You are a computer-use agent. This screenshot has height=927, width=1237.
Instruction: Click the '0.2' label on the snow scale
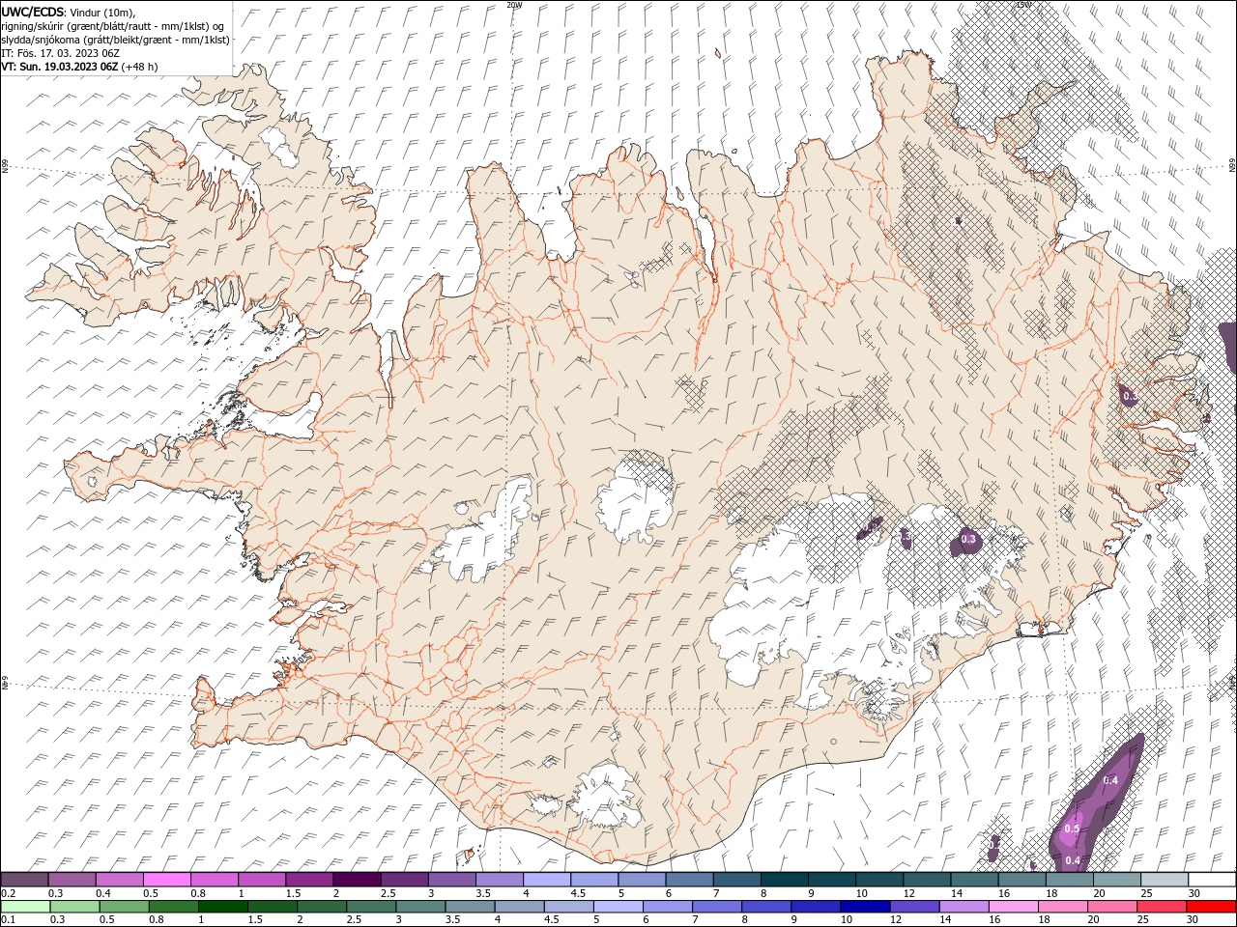[x=8, y=893]
